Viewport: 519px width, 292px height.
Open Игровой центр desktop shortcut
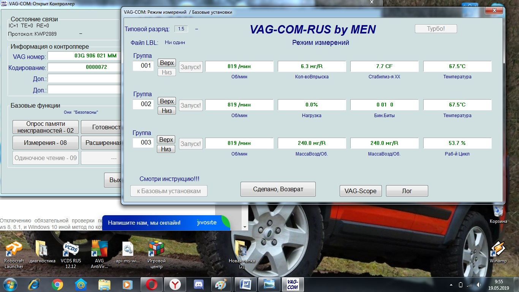click(x=156, y=255)
